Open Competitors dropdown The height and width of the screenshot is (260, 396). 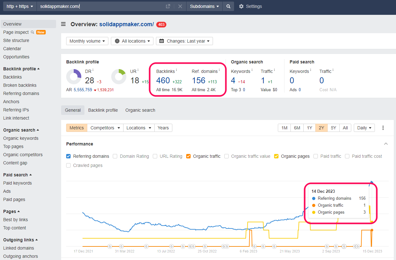105,128
